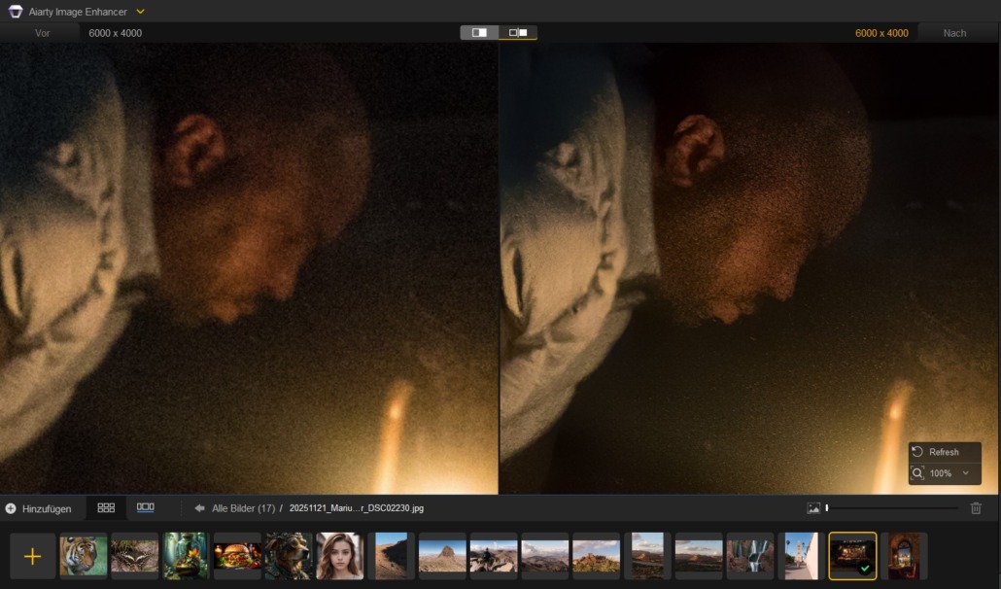Switch to side-by-side compare view
The height and width of the screenshot is (589, 1001).
click(x=518, y=32)
